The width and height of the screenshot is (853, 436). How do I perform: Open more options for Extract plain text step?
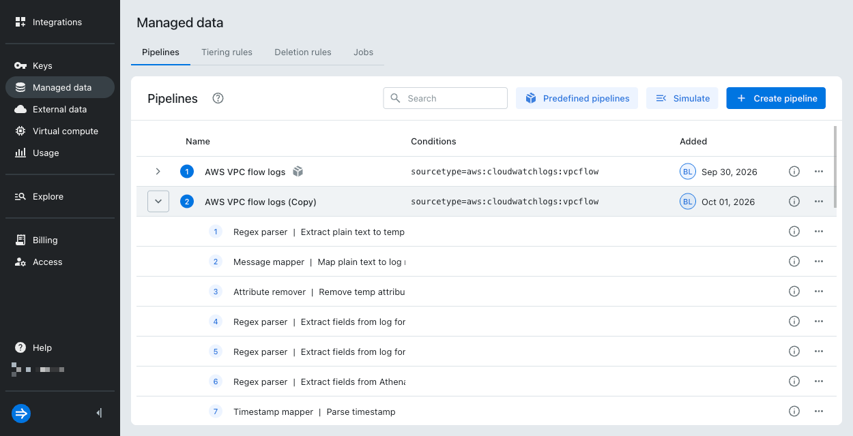(819, 232)
